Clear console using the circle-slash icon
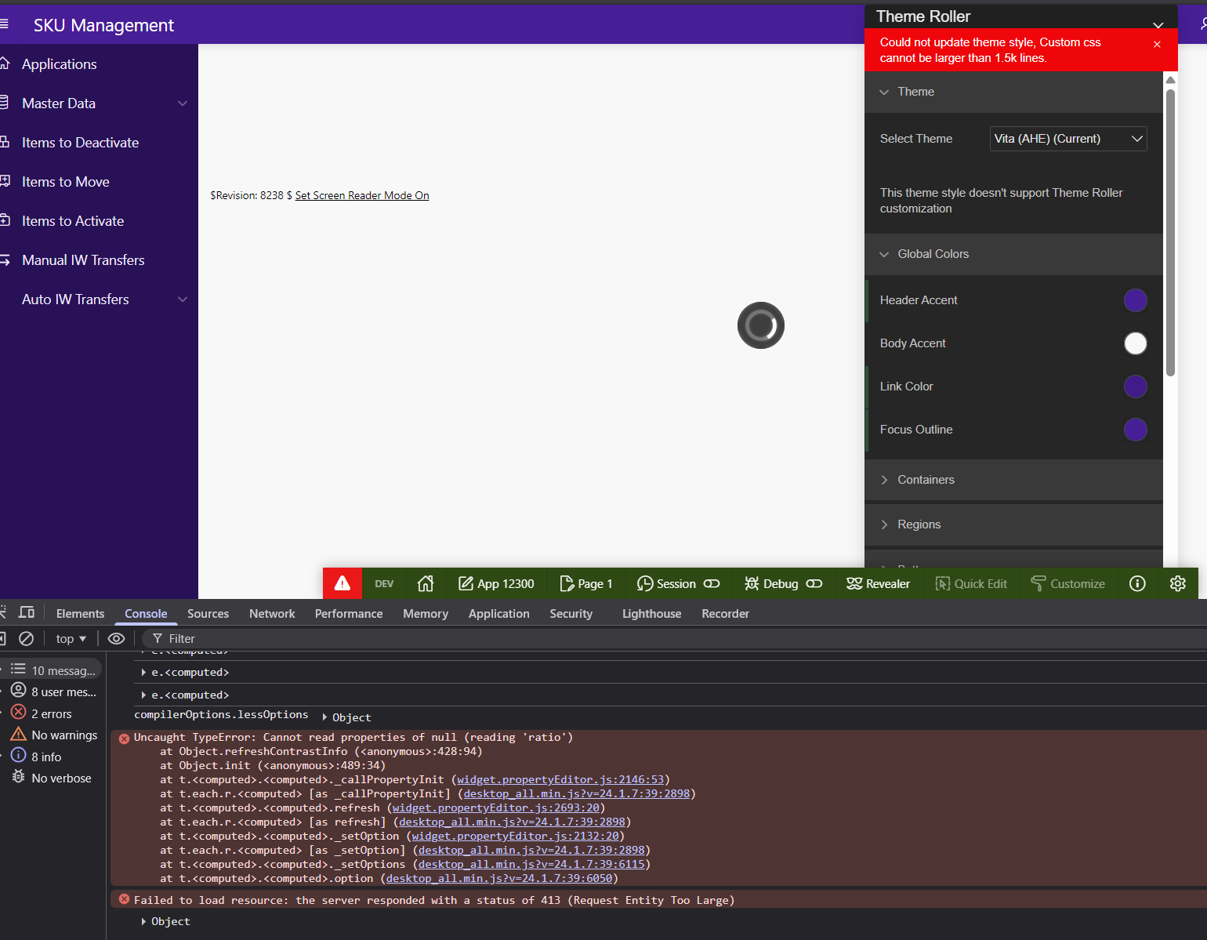 (26, 638)
